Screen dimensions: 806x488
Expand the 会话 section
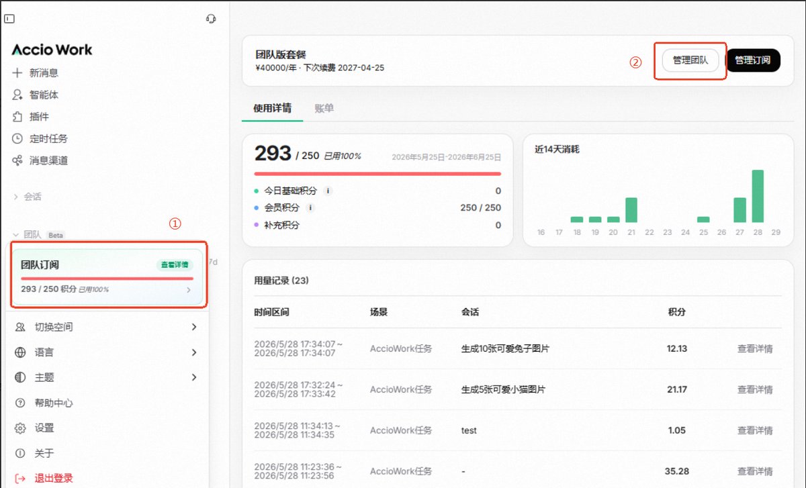pos(27,197)
